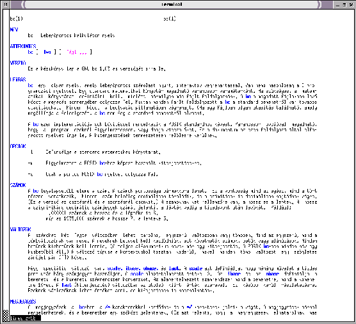Click the SZÁMOK section heading
Screen dimensions: 356x324
[18, 185]
